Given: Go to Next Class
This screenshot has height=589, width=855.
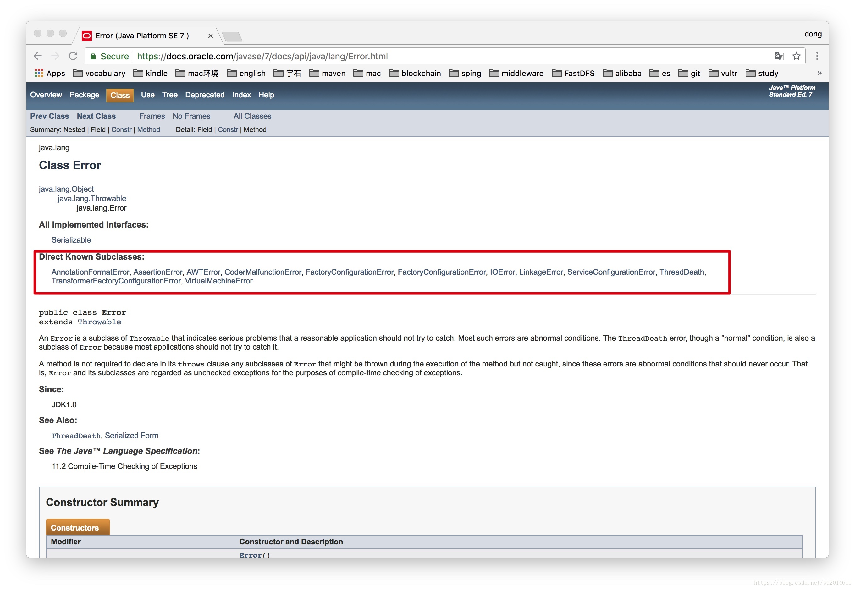Looking at the screenshot, I should point(96,116).
